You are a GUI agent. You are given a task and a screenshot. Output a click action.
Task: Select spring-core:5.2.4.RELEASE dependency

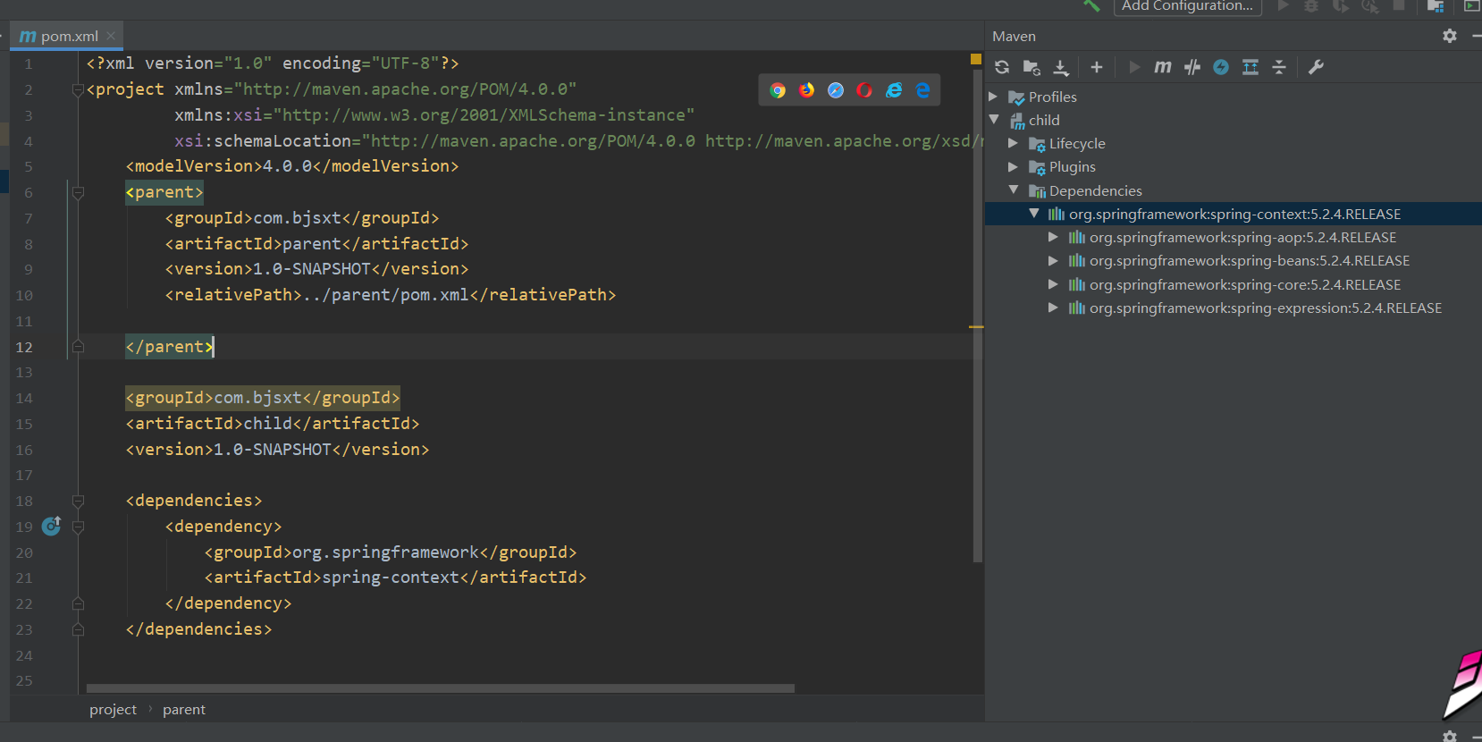point(1244,284)
